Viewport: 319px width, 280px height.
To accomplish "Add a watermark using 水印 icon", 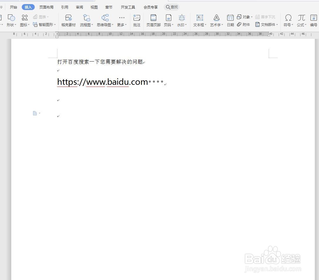I will click(182, 20).
